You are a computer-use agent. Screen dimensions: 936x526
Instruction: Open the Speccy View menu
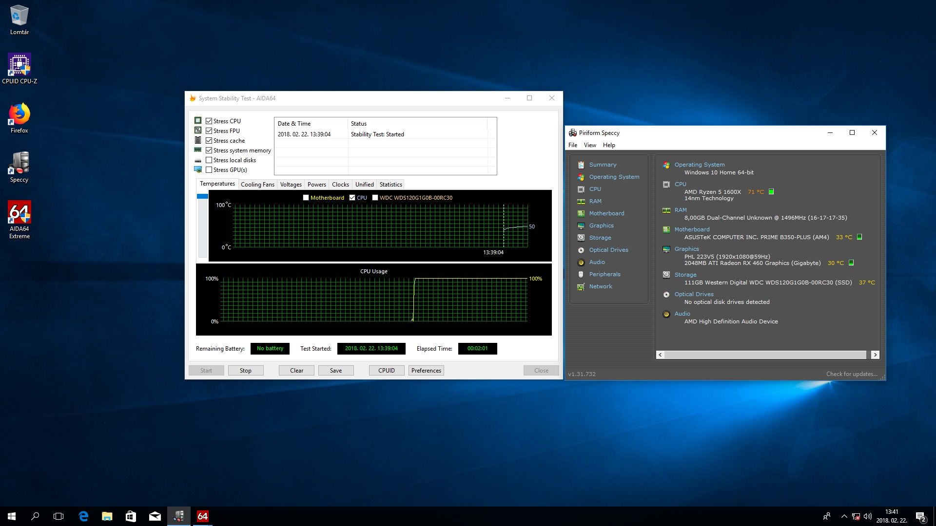click(590, 145)
